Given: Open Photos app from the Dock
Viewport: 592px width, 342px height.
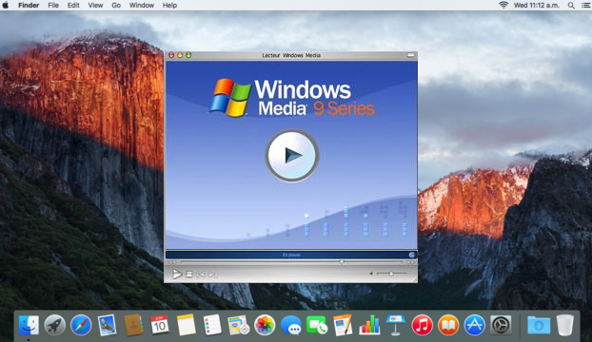Looking at the screenshot, I should coord(265,325).
